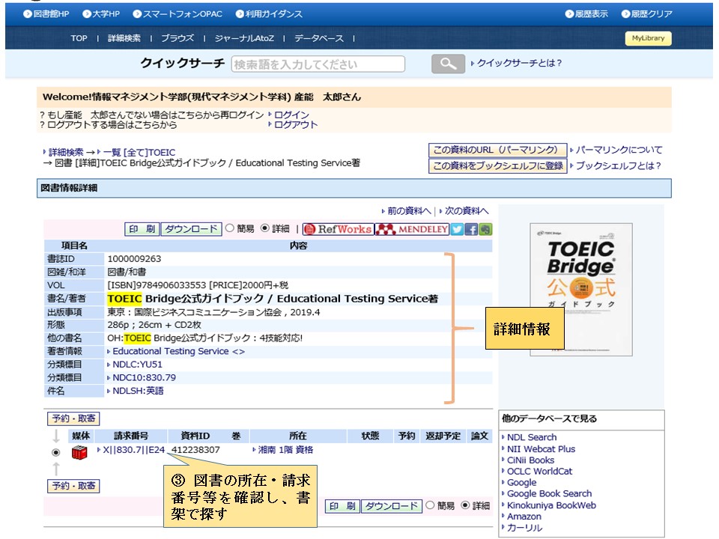The image size is (719, 539).
Task: Click この資料のURL（パーマリンク） button
Action: (x=497, y=150)
